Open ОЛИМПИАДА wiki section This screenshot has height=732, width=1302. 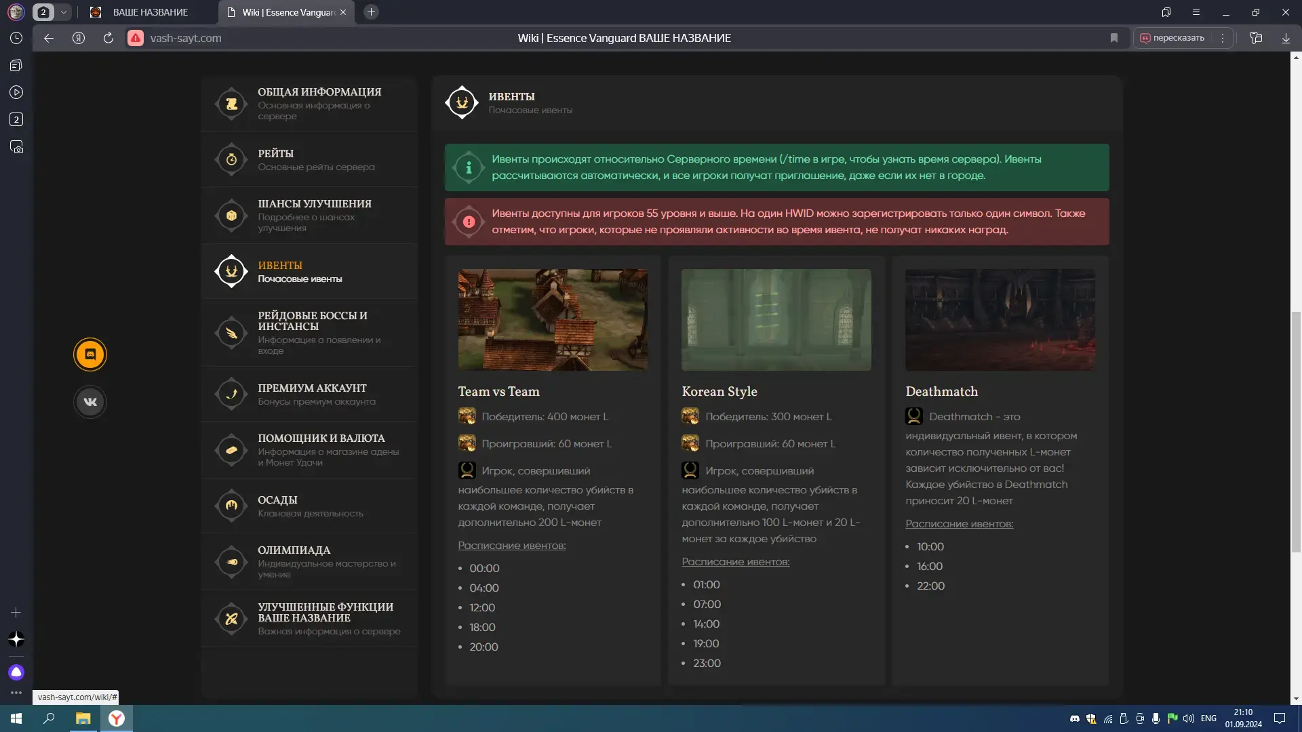click(x=309, y=562)
